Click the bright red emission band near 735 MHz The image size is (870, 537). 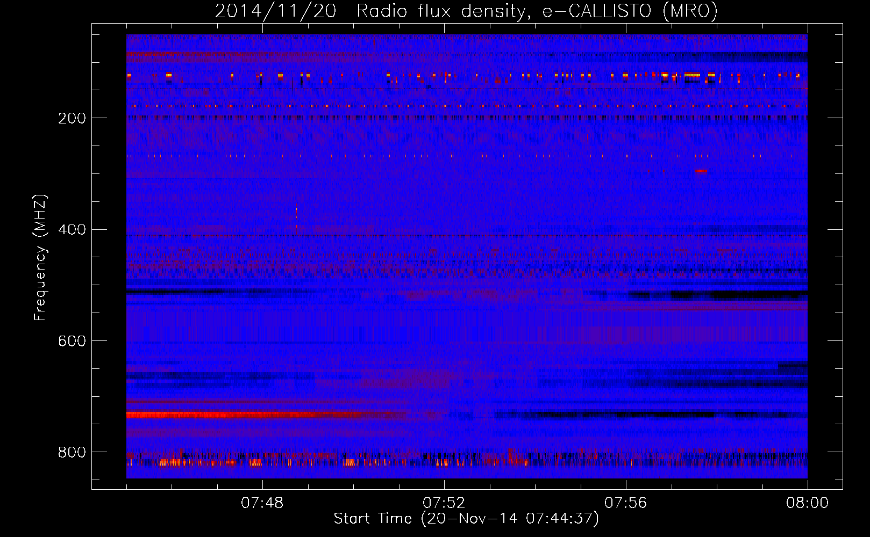[253, 415]
